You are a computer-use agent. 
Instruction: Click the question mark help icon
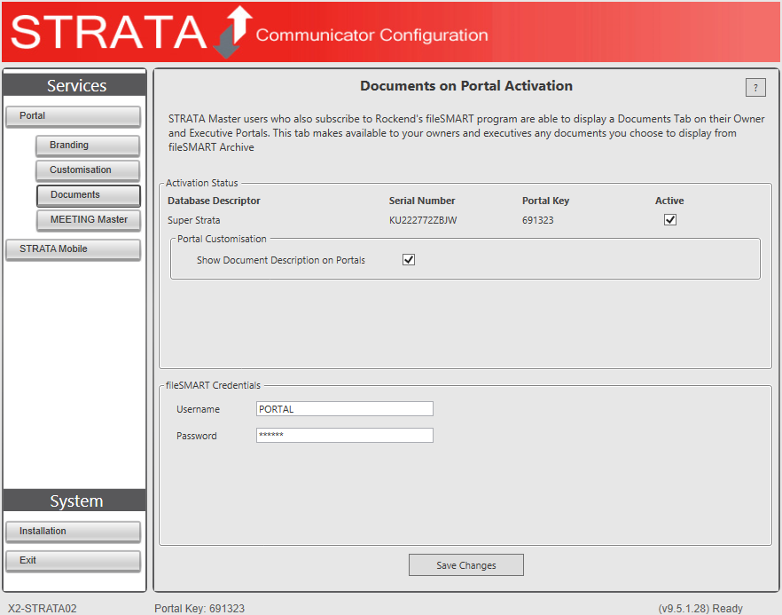(x=755, y=87)
